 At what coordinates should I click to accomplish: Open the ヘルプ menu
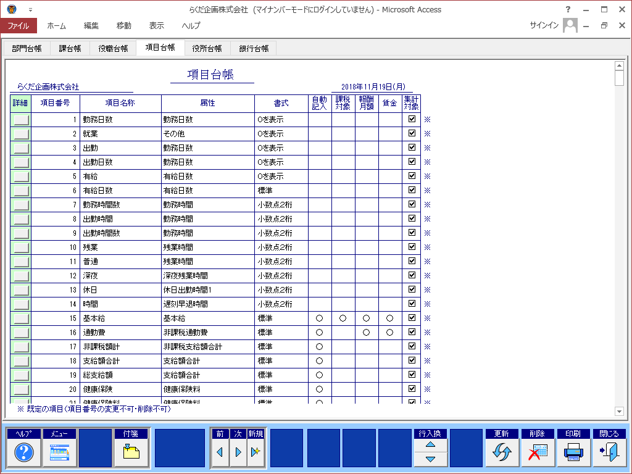[191, 26]
